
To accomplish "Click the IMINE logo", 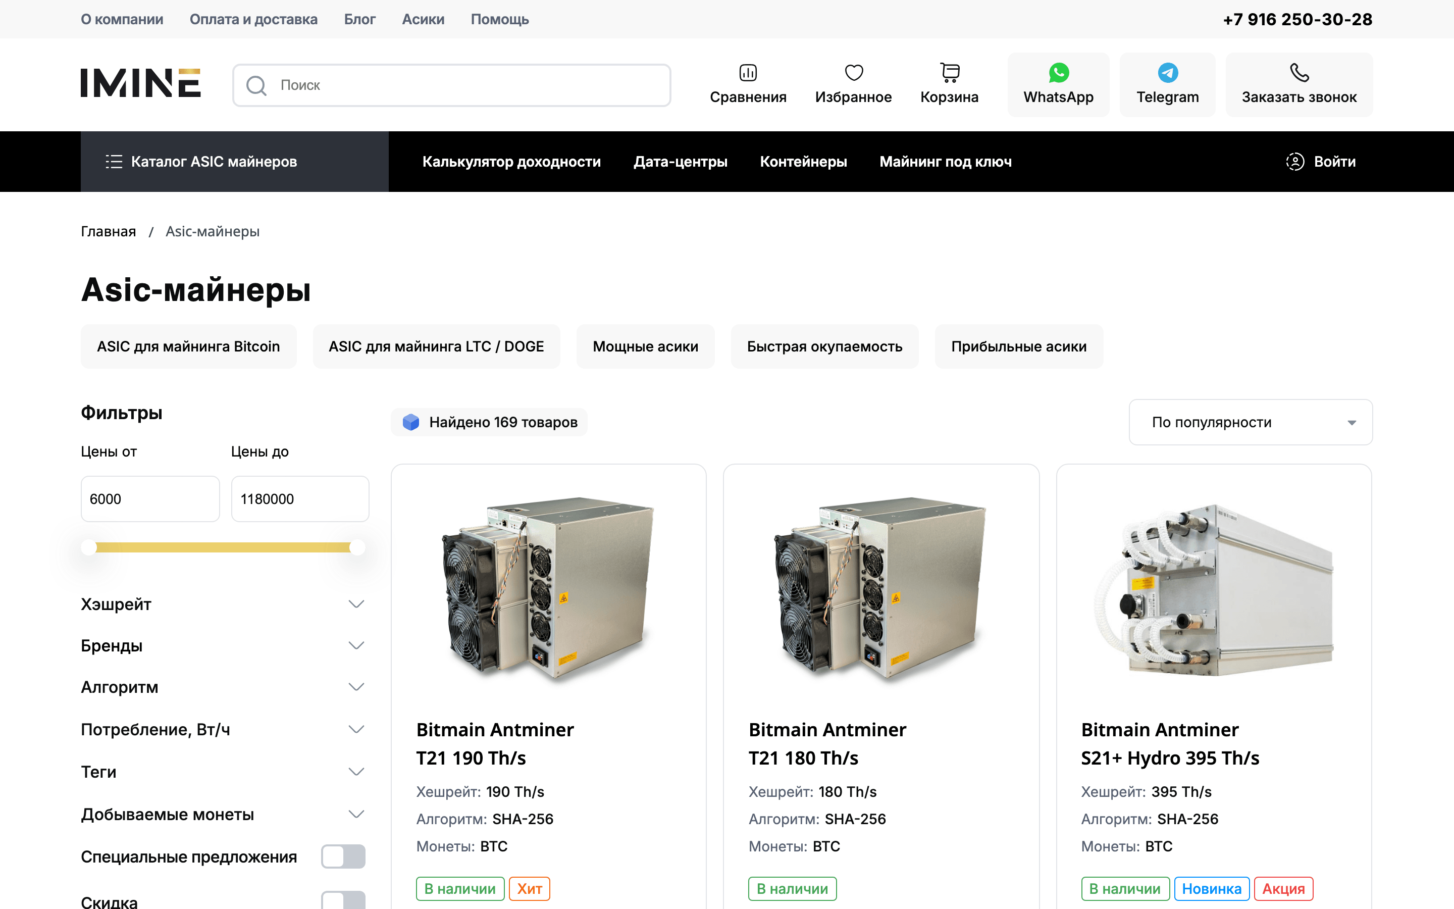I will [x=140, y=83].
